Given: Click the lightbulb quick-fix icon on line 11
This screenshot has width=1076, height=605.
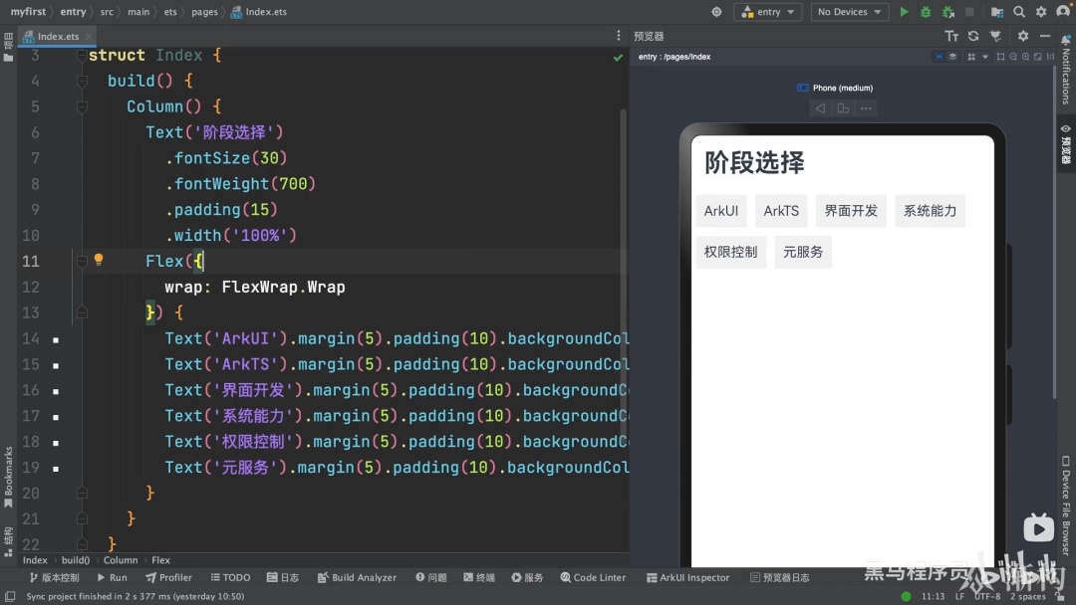Looking at the screenshot, I should tap(99, 259).
